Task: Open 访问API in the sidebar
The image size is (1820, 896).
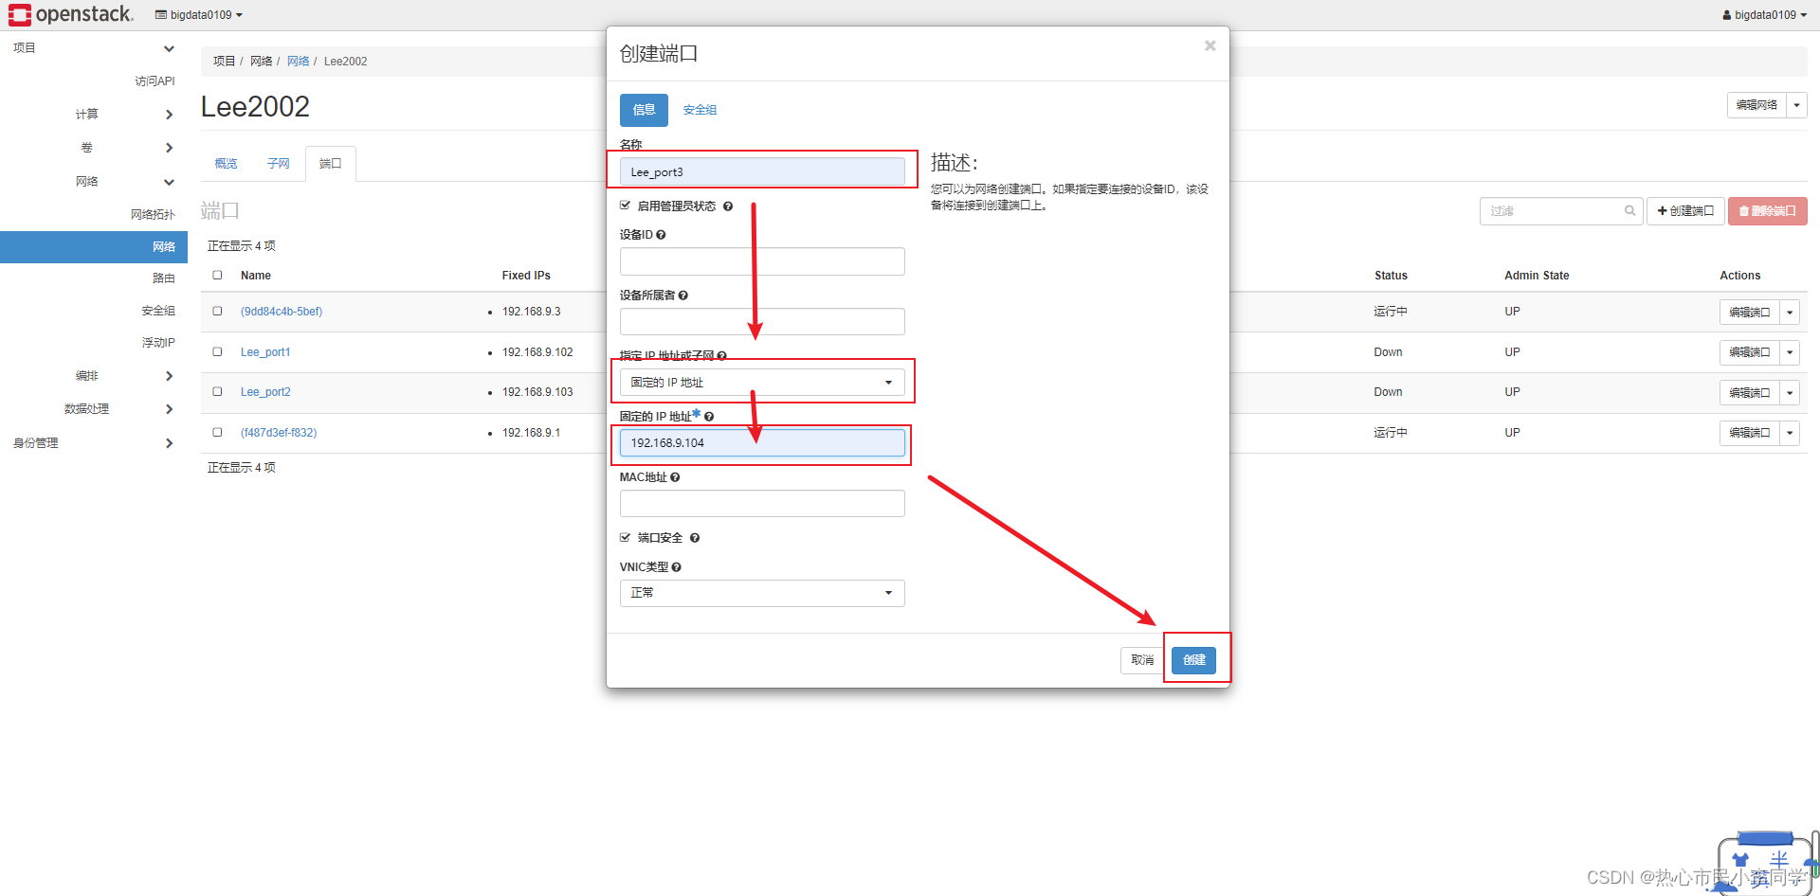Action: [155, 81]
